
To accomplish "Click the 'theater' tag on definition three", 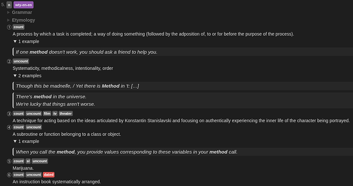I will click(65, 114).
